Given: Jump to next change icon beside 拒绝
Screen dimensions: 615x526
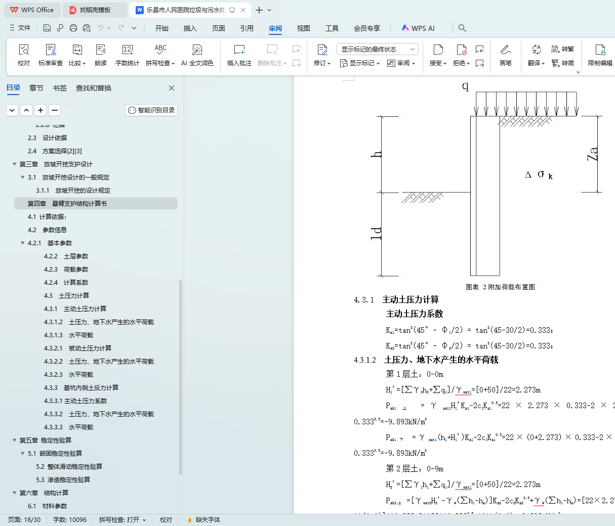Looking at the screenshot, I should (x=480, y=63).
